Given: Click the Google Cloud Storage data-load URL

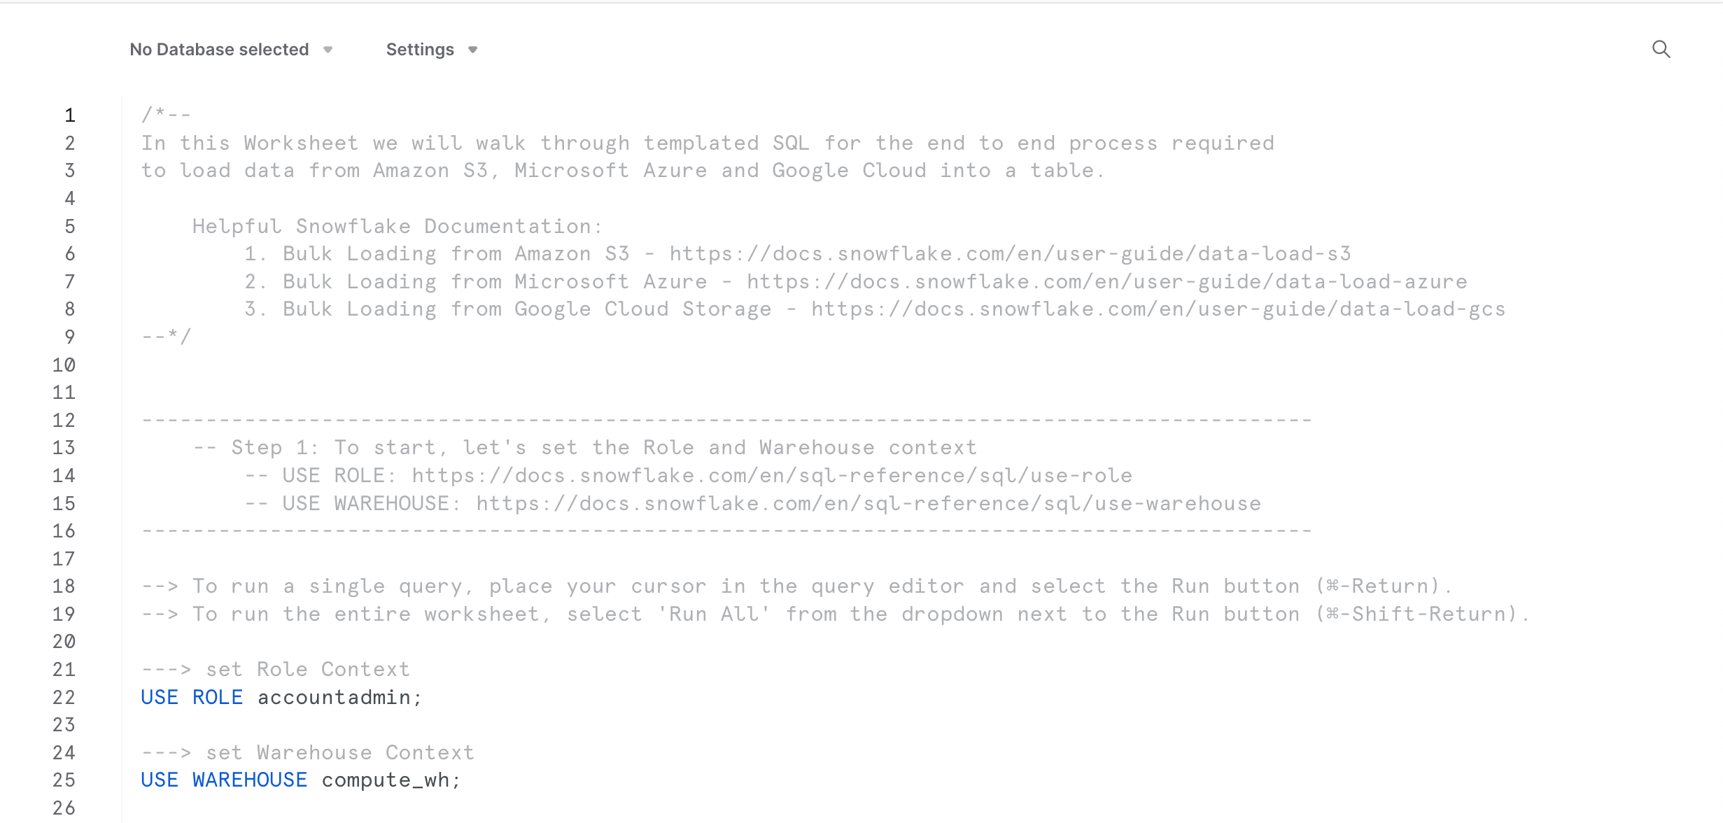Looking at the screenshot, I should tap(1158, 309).
